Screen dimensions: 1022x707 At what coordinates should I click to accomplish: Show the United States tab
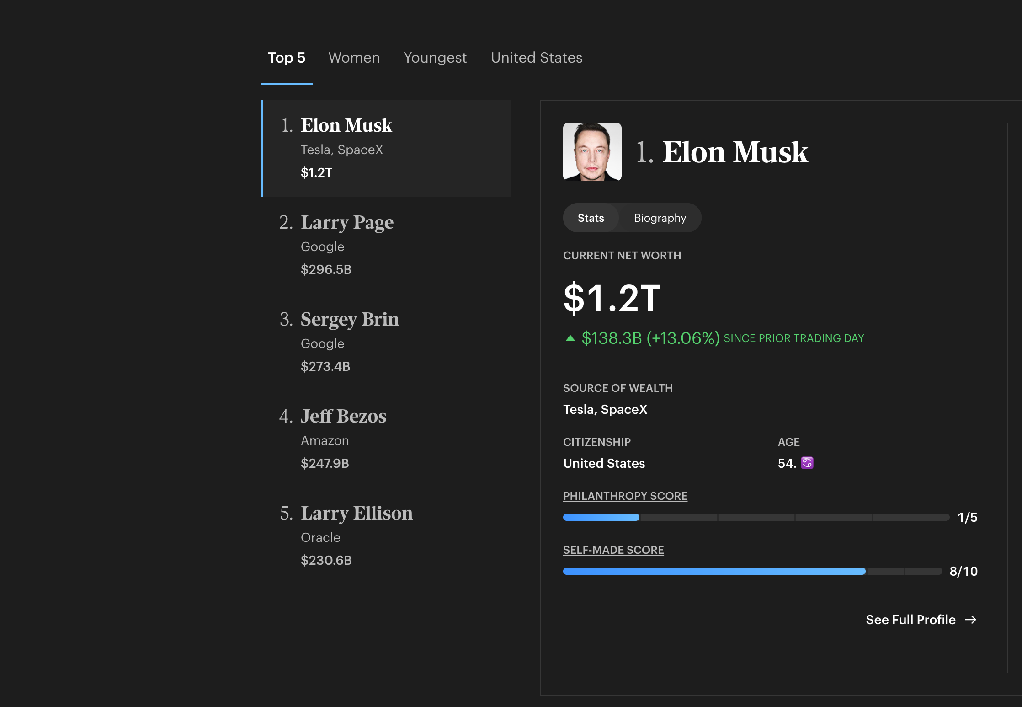click(x=537, y=58)
